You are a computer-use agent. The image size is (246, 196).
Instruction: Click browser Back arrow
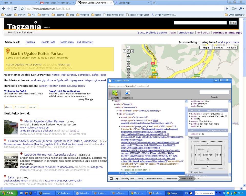(x=3, y=9)
